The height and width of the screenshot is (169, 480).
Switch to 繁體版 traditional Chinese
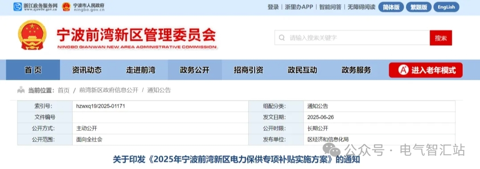tap(418, 7)
